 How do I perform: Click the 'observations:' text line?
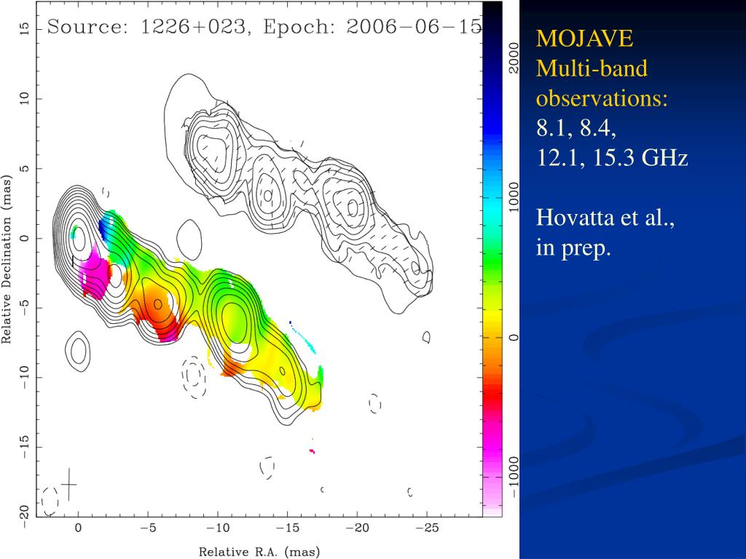pos(602,98)
